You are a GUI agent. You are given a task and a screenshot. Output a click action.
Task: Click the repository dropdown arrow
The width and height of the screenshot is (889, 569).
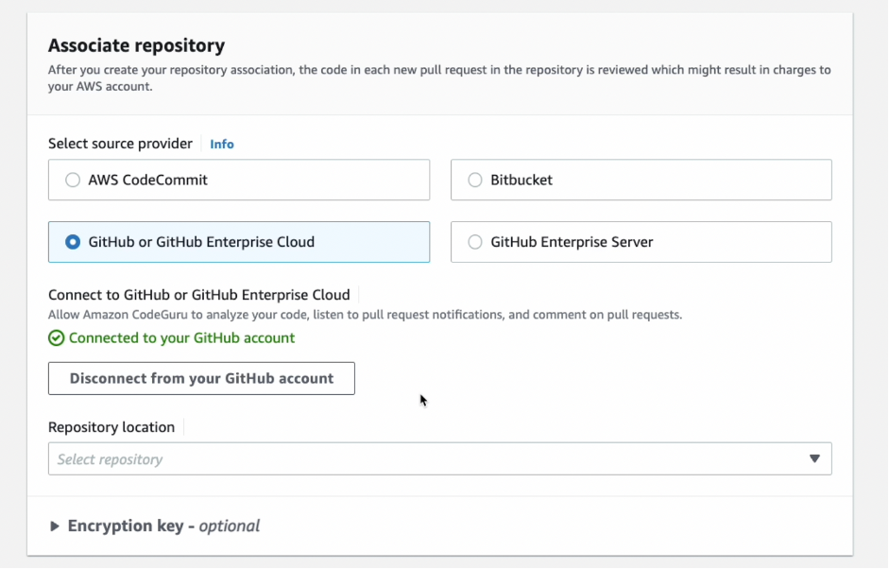pos(814,459)
